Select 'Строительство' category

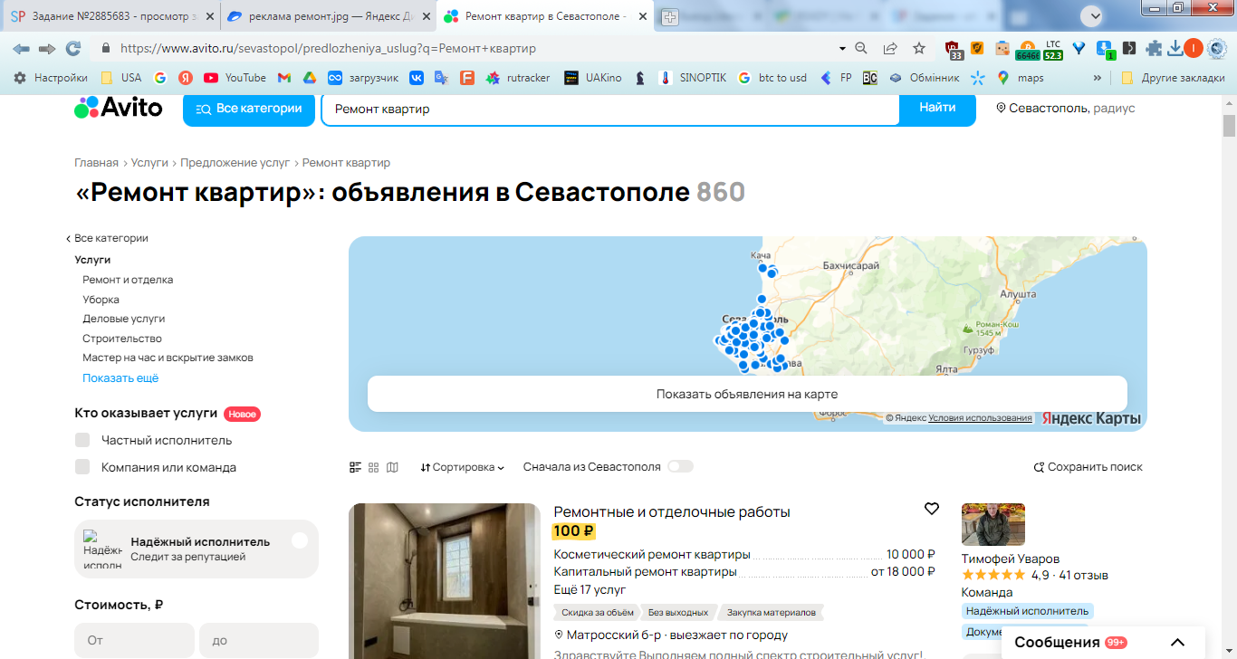122,339
